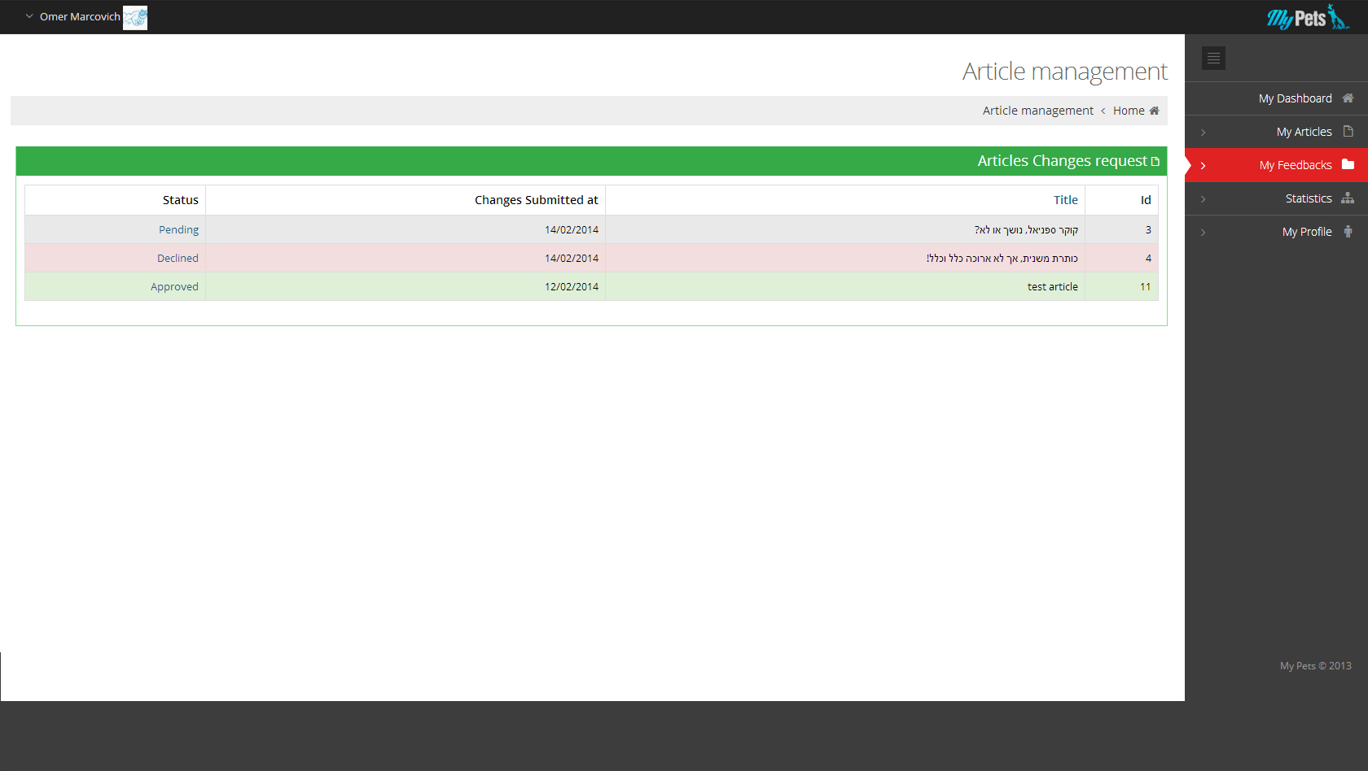The width and height of the screenshot is (1368, 771).
Task: Click the Statistics sitemap icon
Action: pos(1348,198)
